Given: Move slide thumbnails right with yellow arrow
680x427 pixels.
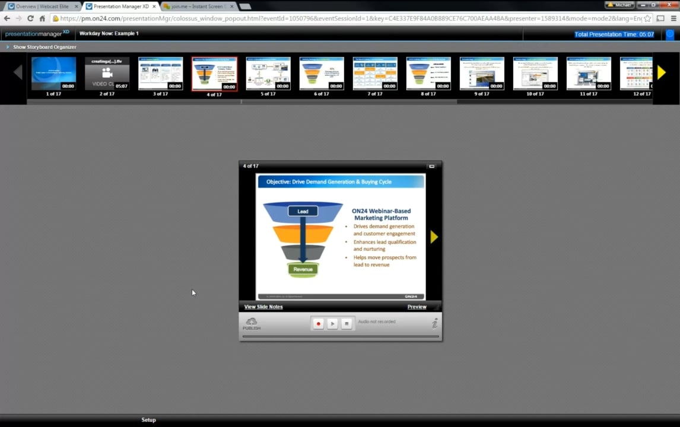Looking at the screenshot, I should (662, 72).
